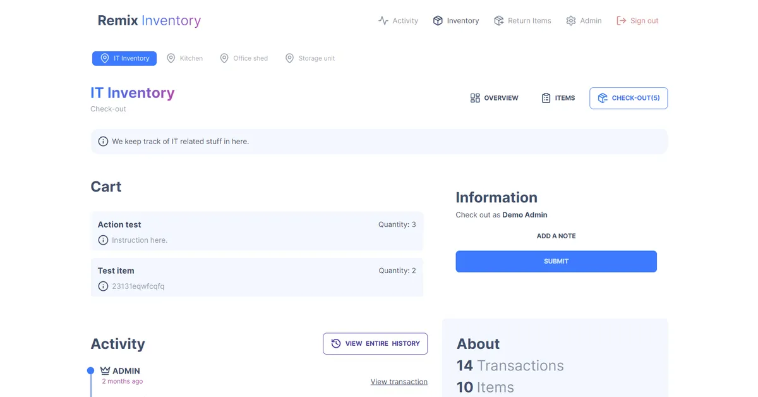Viewport: 758px width, 397px height.
Task: Follow the View transaction link
Action: click(399, 382)
